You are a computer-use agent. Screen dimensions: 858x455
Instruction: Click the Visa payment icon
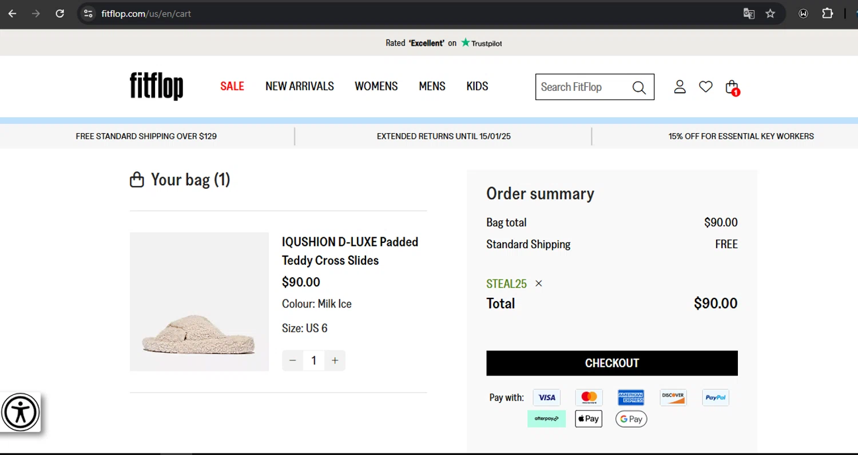click(x=547, y=397)
